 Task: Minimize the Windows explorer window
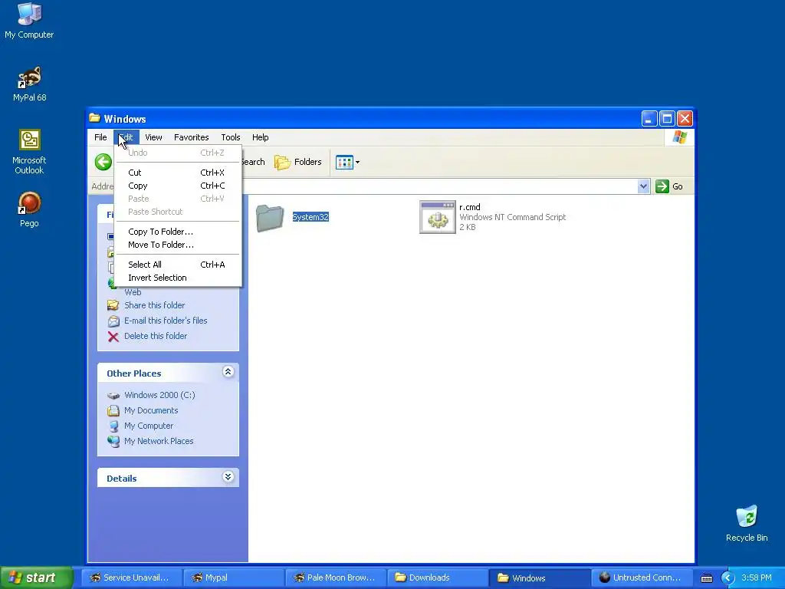[649, 119]
